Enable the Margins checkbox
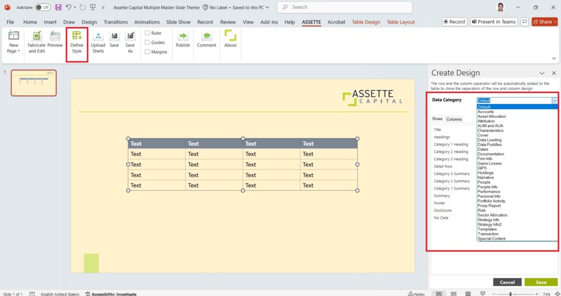Viewport: 561px width, 296px height. coord(147,52)
